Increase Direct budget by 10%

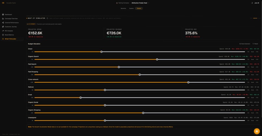[x=257, y=52]
